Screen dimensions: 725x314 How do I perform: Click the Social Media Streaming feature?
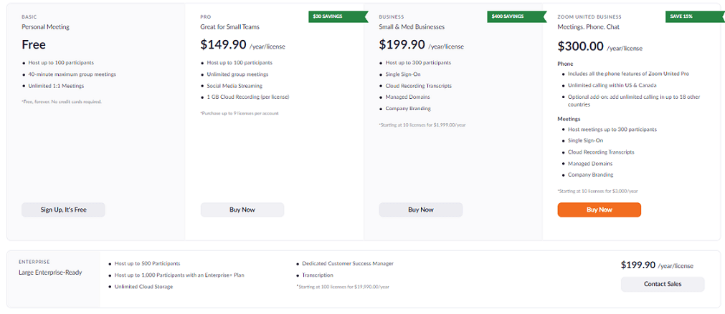(234, 86)
